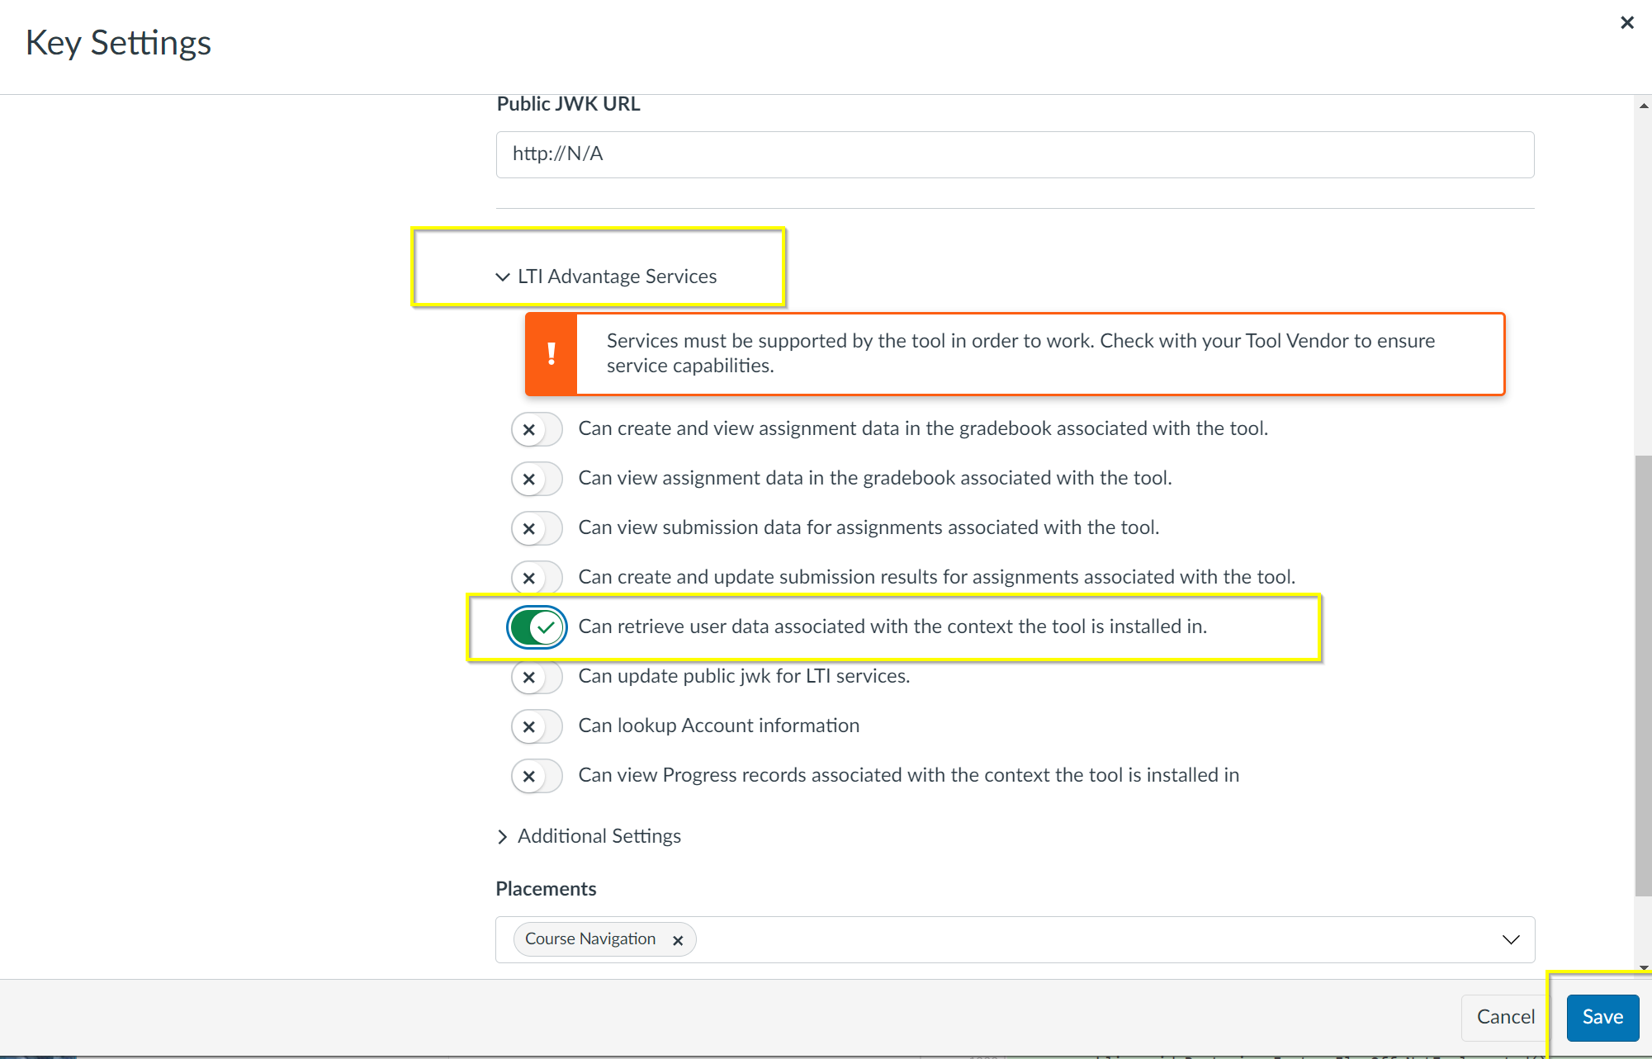This screenshot has height=1059, width=1652.
Task: Click the vertical scrollbar thumb
Action: 1643,675
